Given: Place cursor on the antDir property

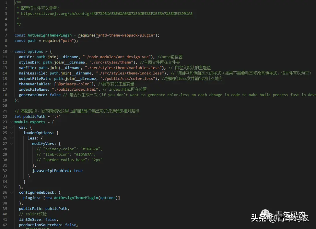Looking at the screenshot, I should click(x=25, y=57).
